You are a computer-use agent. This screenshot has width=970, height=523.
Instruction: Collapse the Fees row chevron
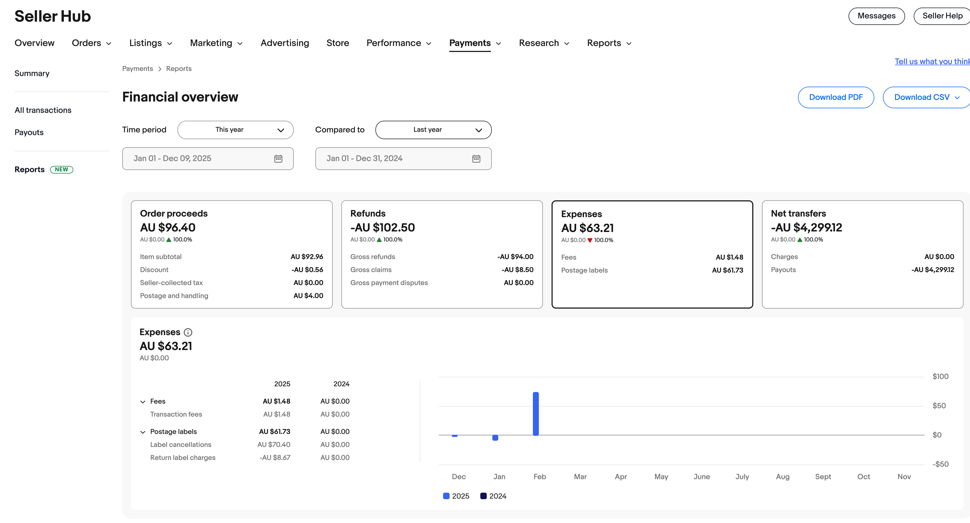pyautogui.click(x=143, y=402)
